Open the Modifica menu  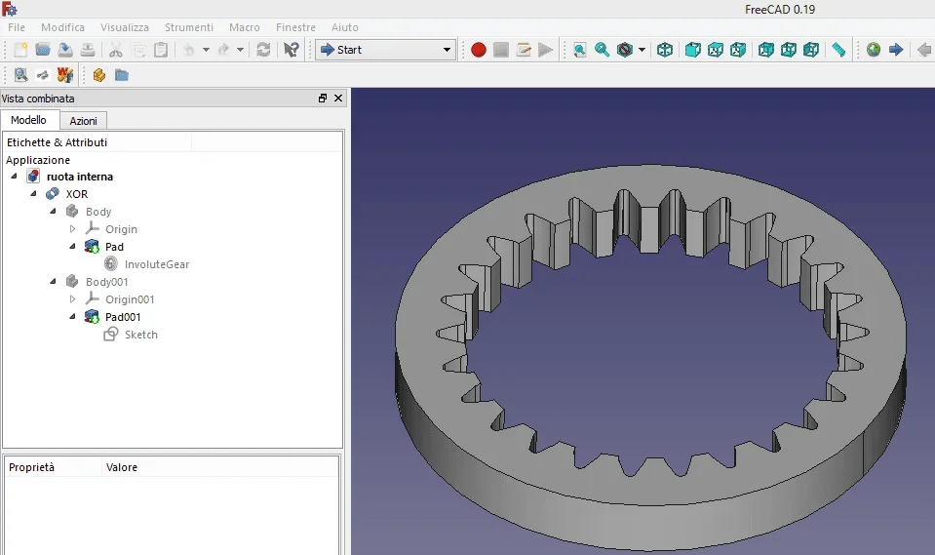click(x=62, y=27)
